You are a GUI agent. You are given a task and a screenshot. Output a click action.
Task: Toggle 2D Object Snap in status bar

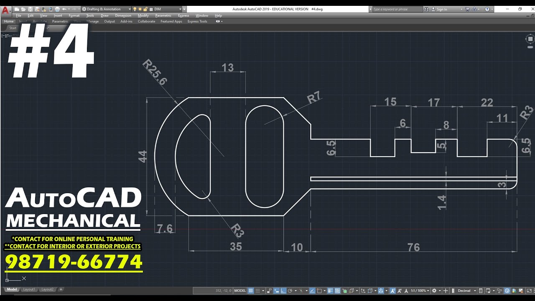[319, 291]
